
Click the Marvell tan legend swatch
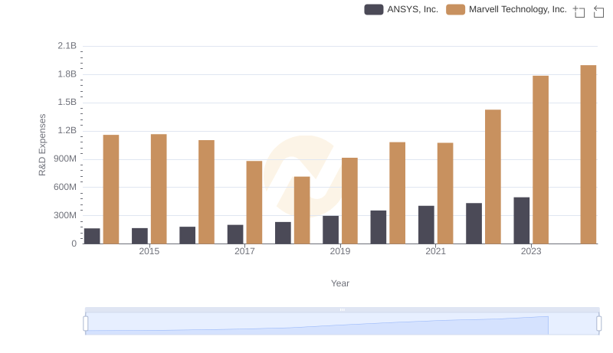(455, 9)
